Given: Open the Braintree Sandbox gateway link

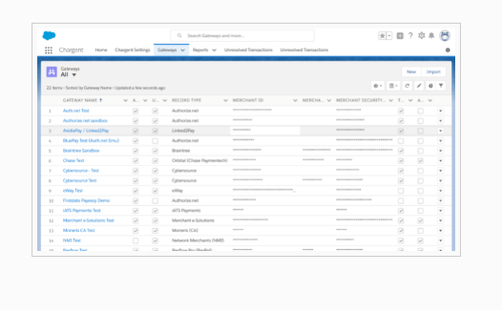Looking at the screenshot, I should tap(81, 151).
